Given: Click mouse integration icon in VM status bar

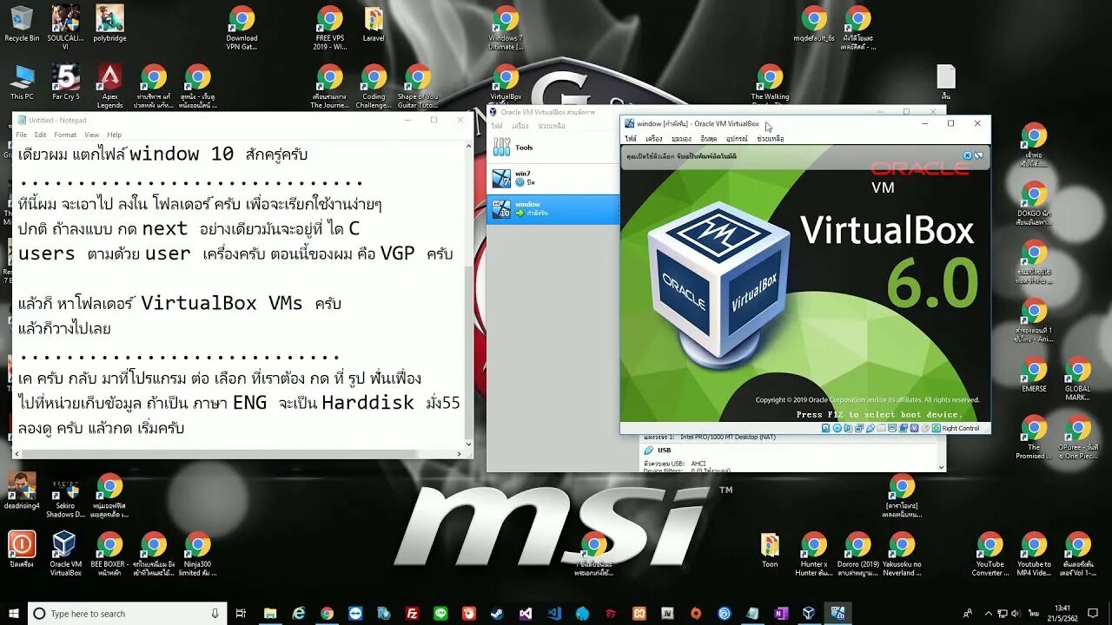Looking at the screenshot, I should coord(925,428).
